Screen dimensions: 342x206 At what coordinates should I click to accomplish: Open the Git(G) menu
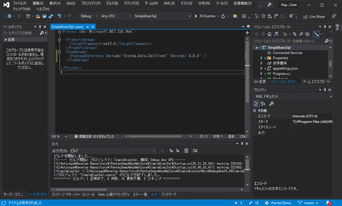pos(71,3)
